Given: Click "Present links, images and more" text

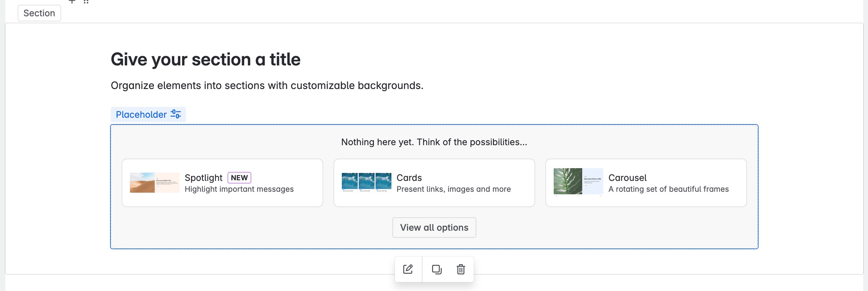Looking at the screenshot, I should coord(454,189).
